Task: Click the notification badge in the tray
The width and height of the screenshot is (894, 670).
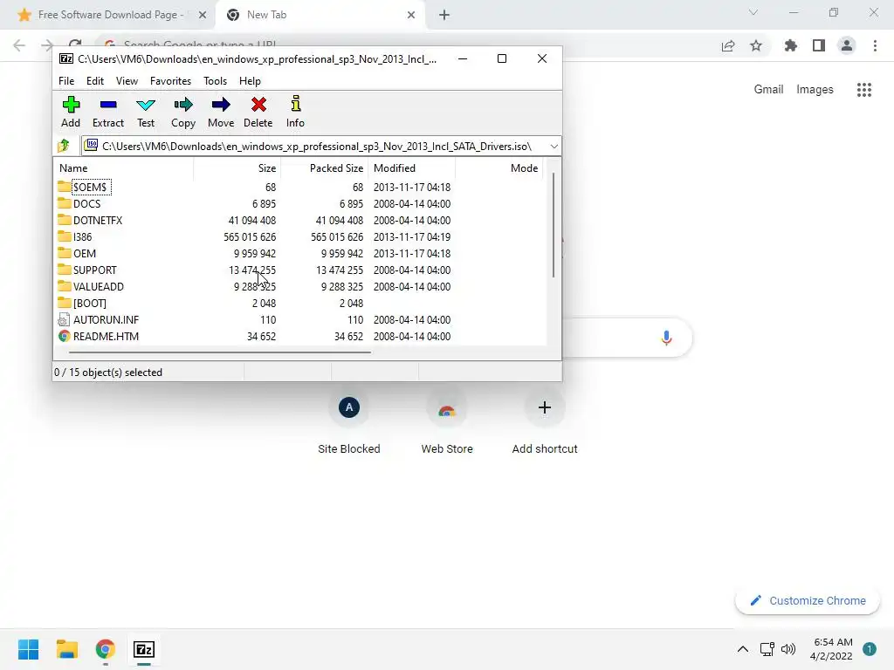Action: (x=870, y=649)
